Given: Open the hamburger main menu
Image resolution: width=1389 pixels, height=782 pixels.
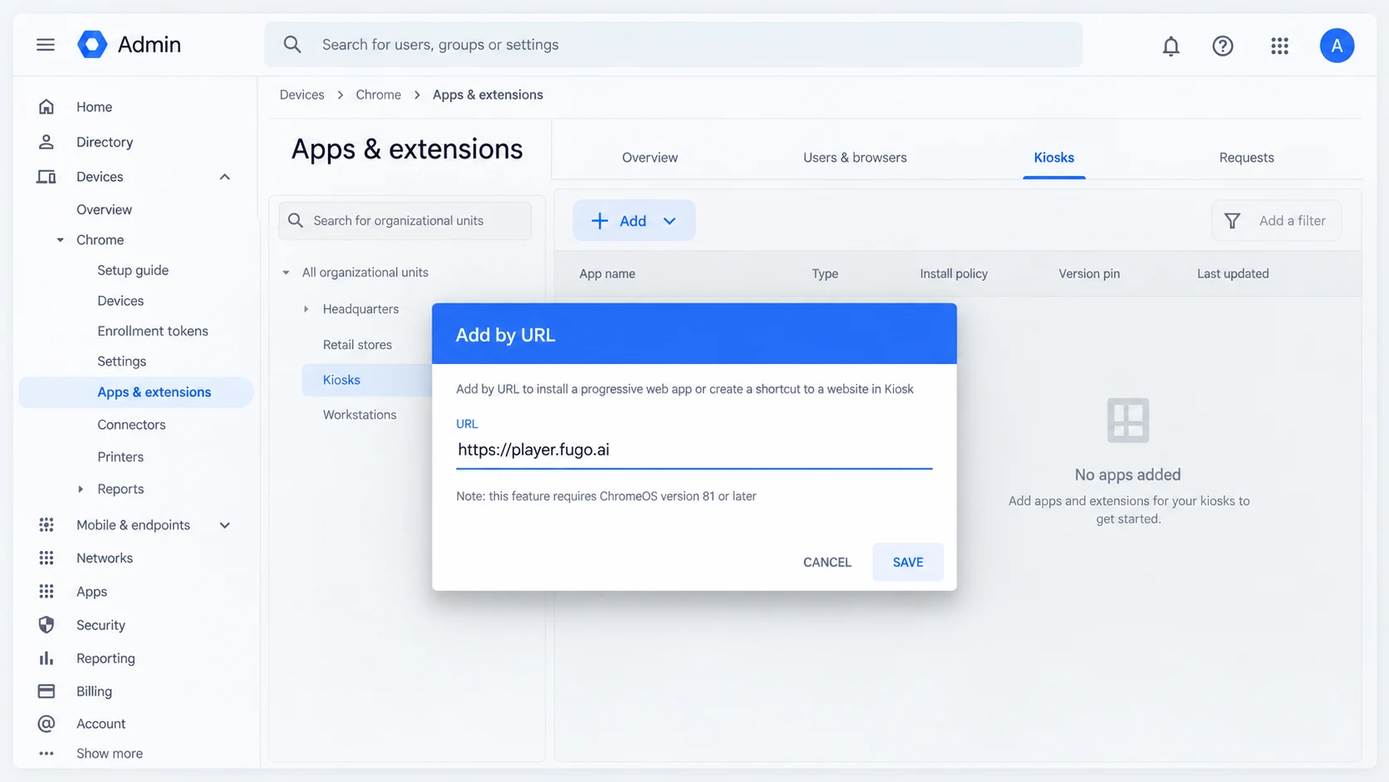Looking at the screenshot, I should coord(46,45).
